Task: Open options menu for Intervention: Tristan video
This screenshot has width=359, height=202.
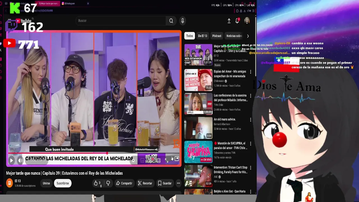Action: tap(250, 168)
